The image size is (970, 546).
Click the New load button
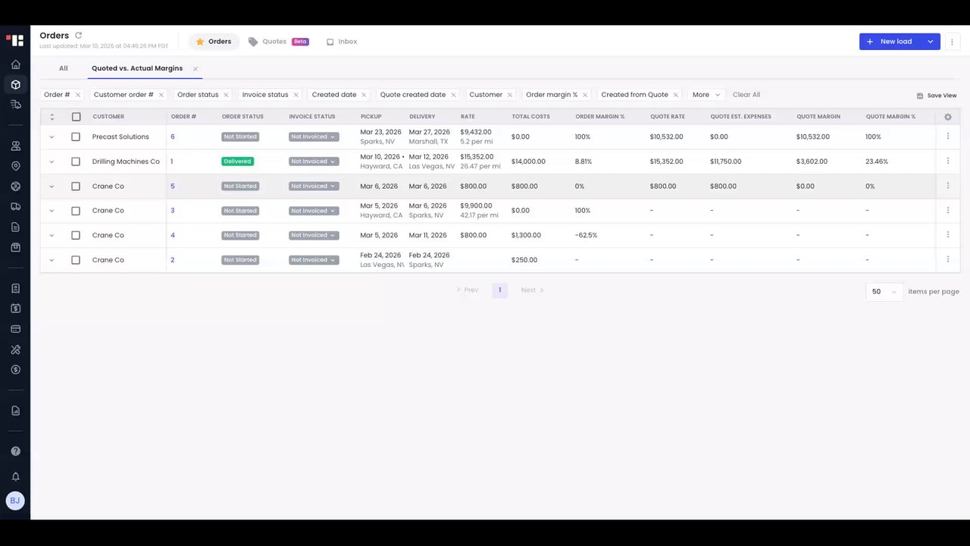(x=890, y=42)
